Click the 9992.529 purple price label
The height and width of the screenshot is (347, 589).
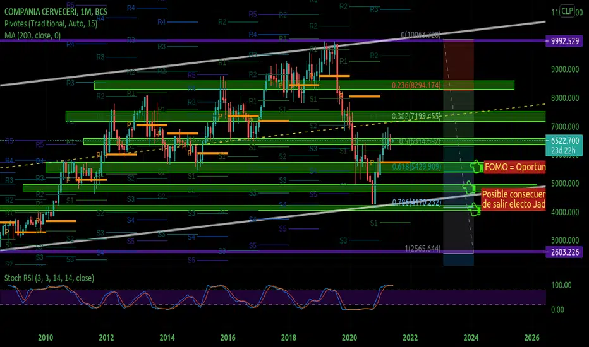[x=564, y=41]
